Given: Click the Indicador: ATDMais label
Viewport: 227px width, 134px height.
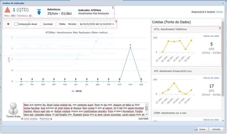Looking at the screenshot, I should pos(90,10).
